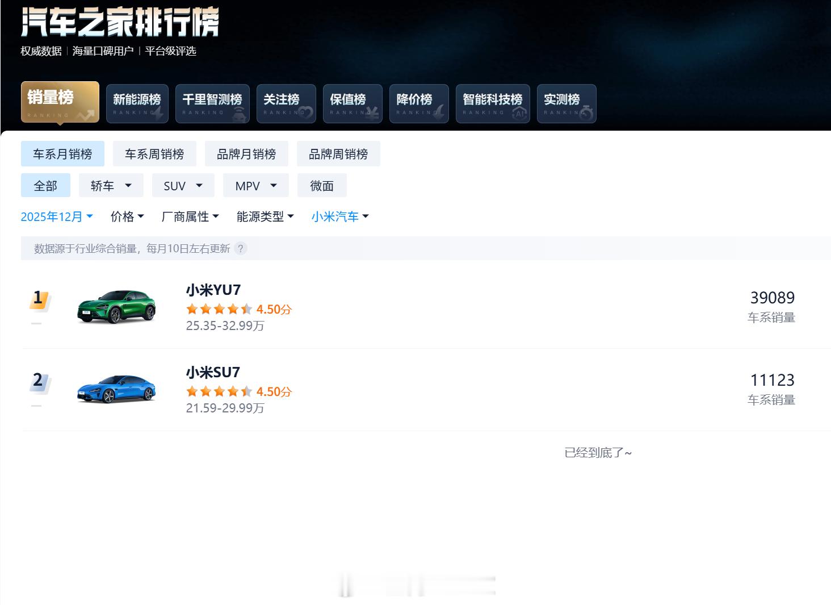
Task: Expand the 轿车 category dropdown
Action: point(111,186)
